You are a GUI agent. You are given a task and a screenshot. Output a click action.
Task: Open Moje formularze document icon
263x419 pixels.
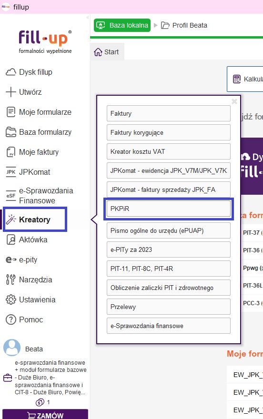click(10, 112)
